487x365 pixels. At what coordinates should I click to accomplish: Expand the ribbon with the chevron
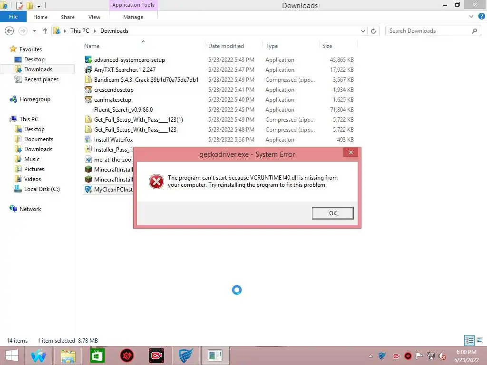pos(471,17)
